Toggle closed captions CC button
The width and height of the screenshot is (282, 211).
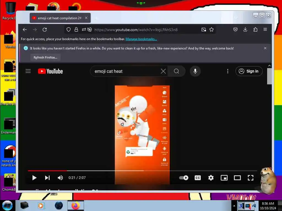(x=198, y=178)
